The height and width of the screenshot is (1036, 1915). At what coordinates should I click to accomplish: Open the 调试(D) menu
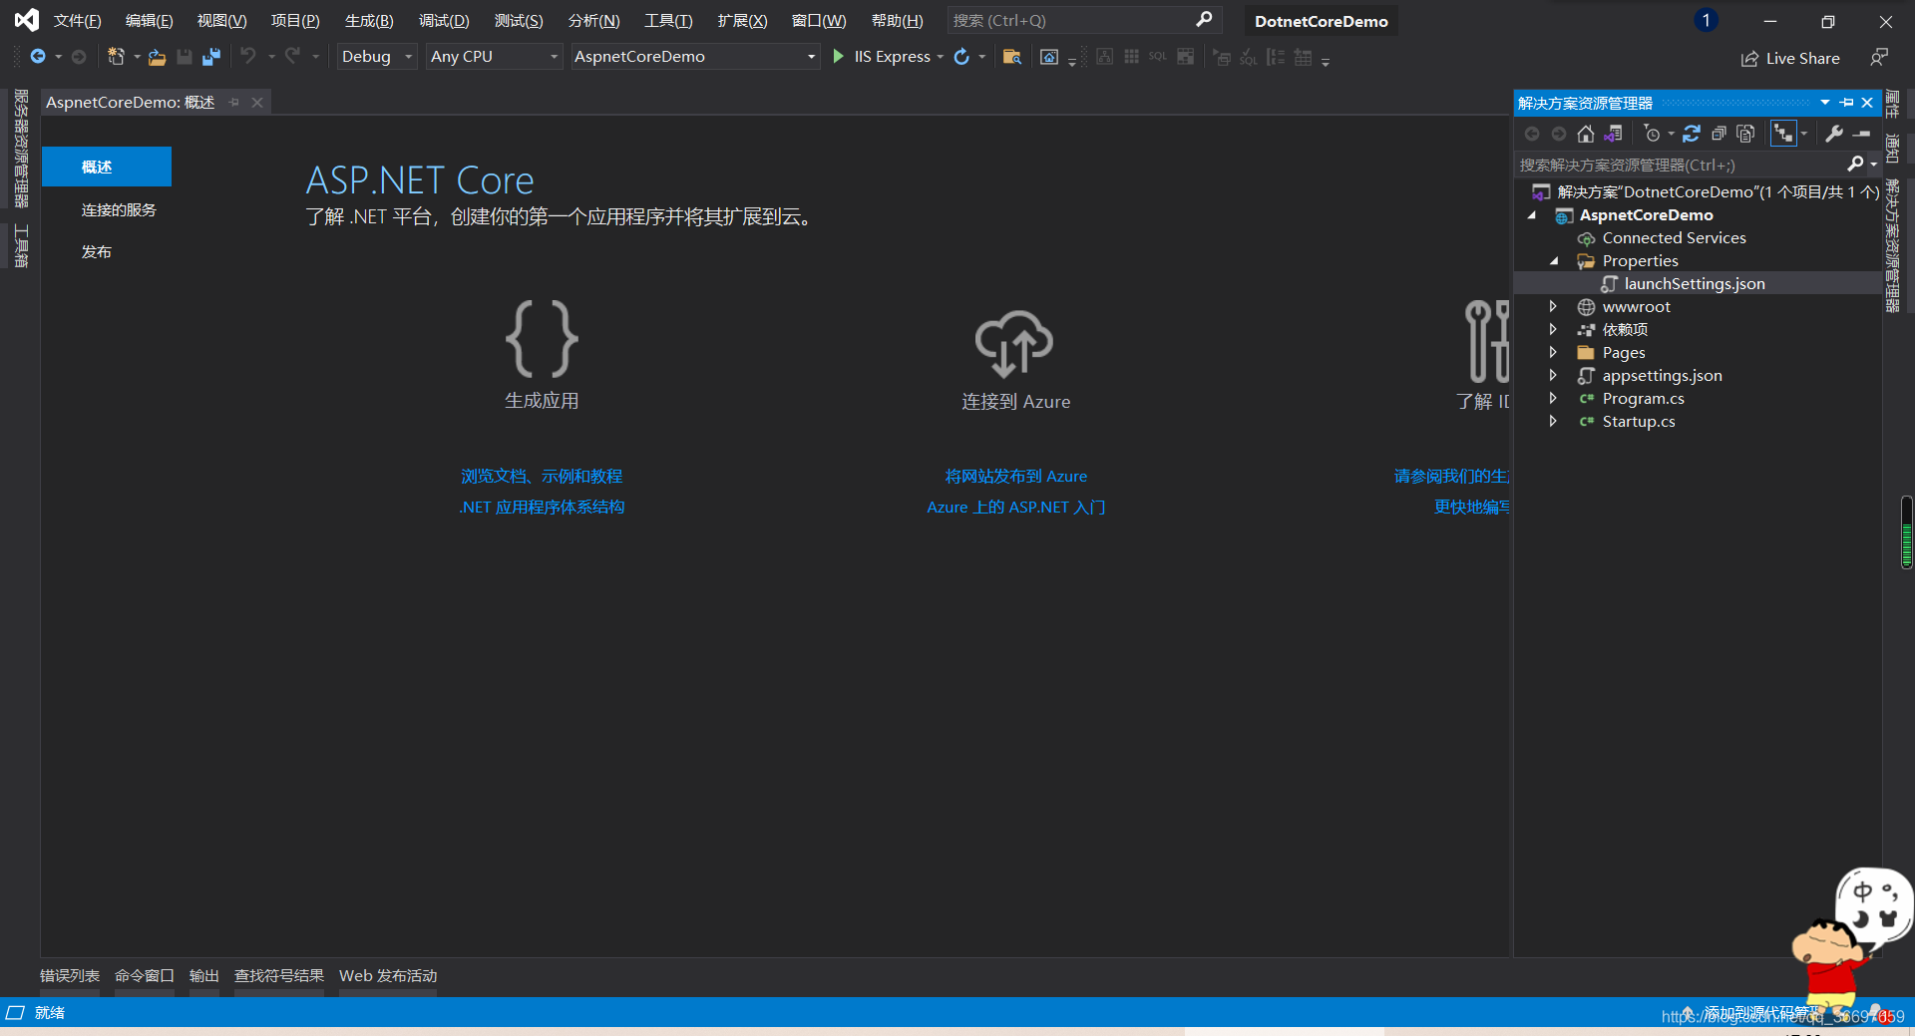[444, 21]
